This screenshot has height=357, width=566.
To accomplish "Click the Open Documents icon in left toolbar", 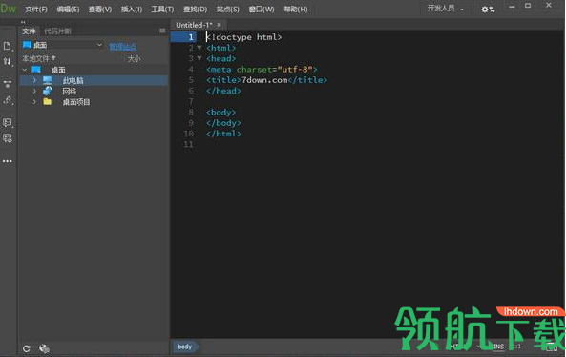I will (8, 46).
